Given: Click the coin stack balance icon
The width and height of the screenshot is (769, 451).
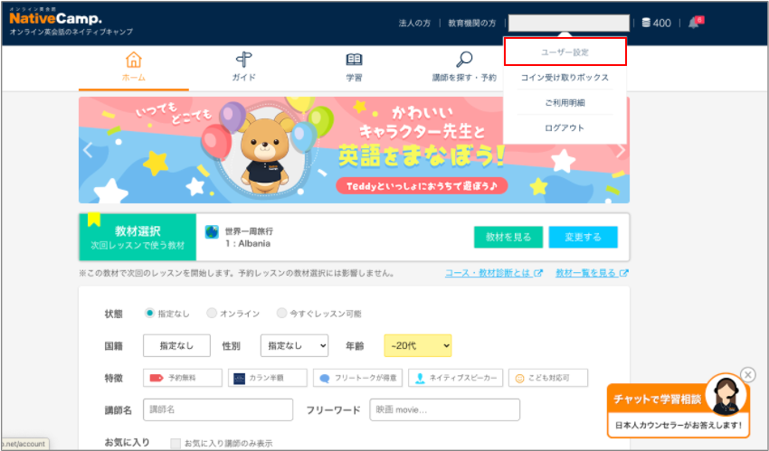Looking at the screenshot, I should point(646,23).
